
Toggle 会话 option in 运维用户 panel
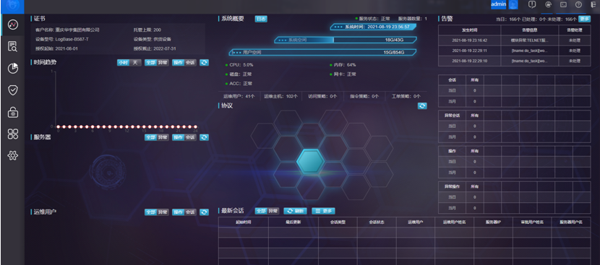tap(190, 212)
